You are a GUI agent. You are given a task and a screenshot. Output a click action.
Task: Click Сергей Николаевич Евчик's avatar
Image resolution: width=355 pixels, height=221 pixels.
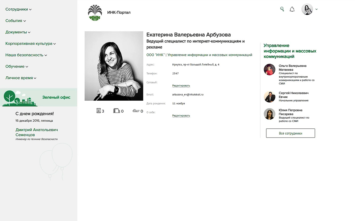[270, 97]
